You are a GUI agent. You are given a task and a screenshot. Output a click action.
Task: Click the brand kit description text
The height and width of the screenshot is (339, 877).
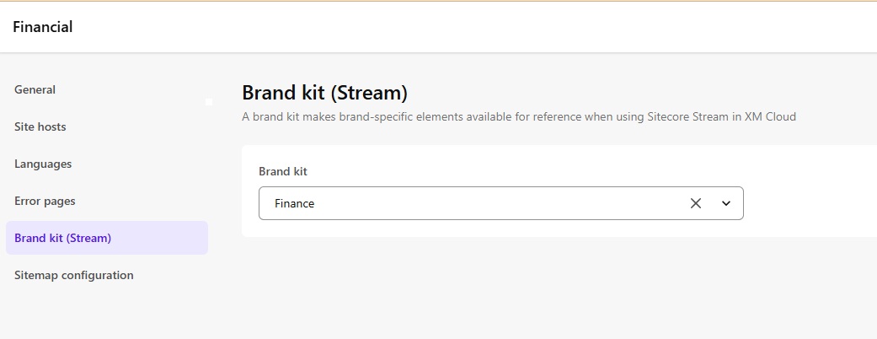pos(518,116)
